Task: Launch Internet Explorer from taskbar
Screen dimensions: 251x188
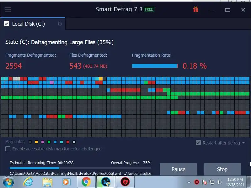Action: point(28,182)
